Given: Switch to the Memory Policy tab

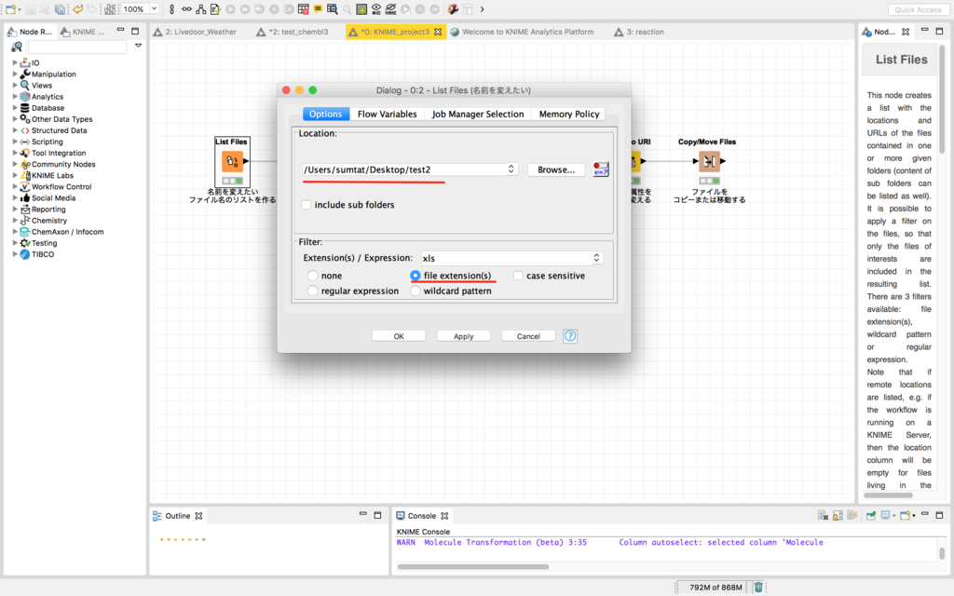Looking at the screenshot, I should (569, 114).
